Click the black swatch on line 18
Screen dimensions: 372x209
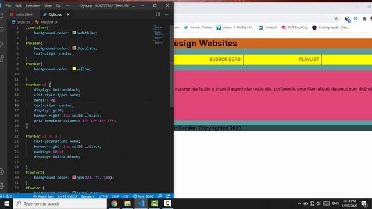click(x=87, y=116)
